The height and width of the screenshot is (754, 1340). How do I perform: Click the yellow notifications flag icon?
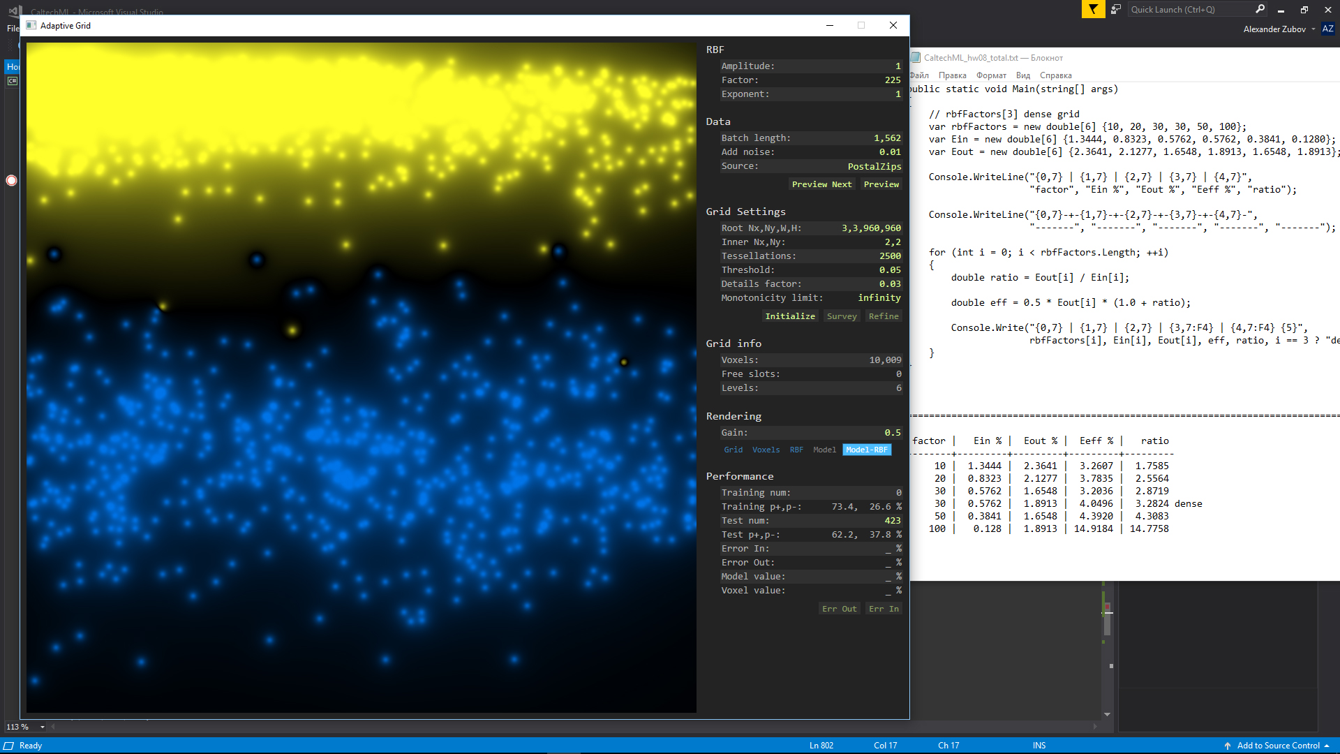(x=1093, y=9)
